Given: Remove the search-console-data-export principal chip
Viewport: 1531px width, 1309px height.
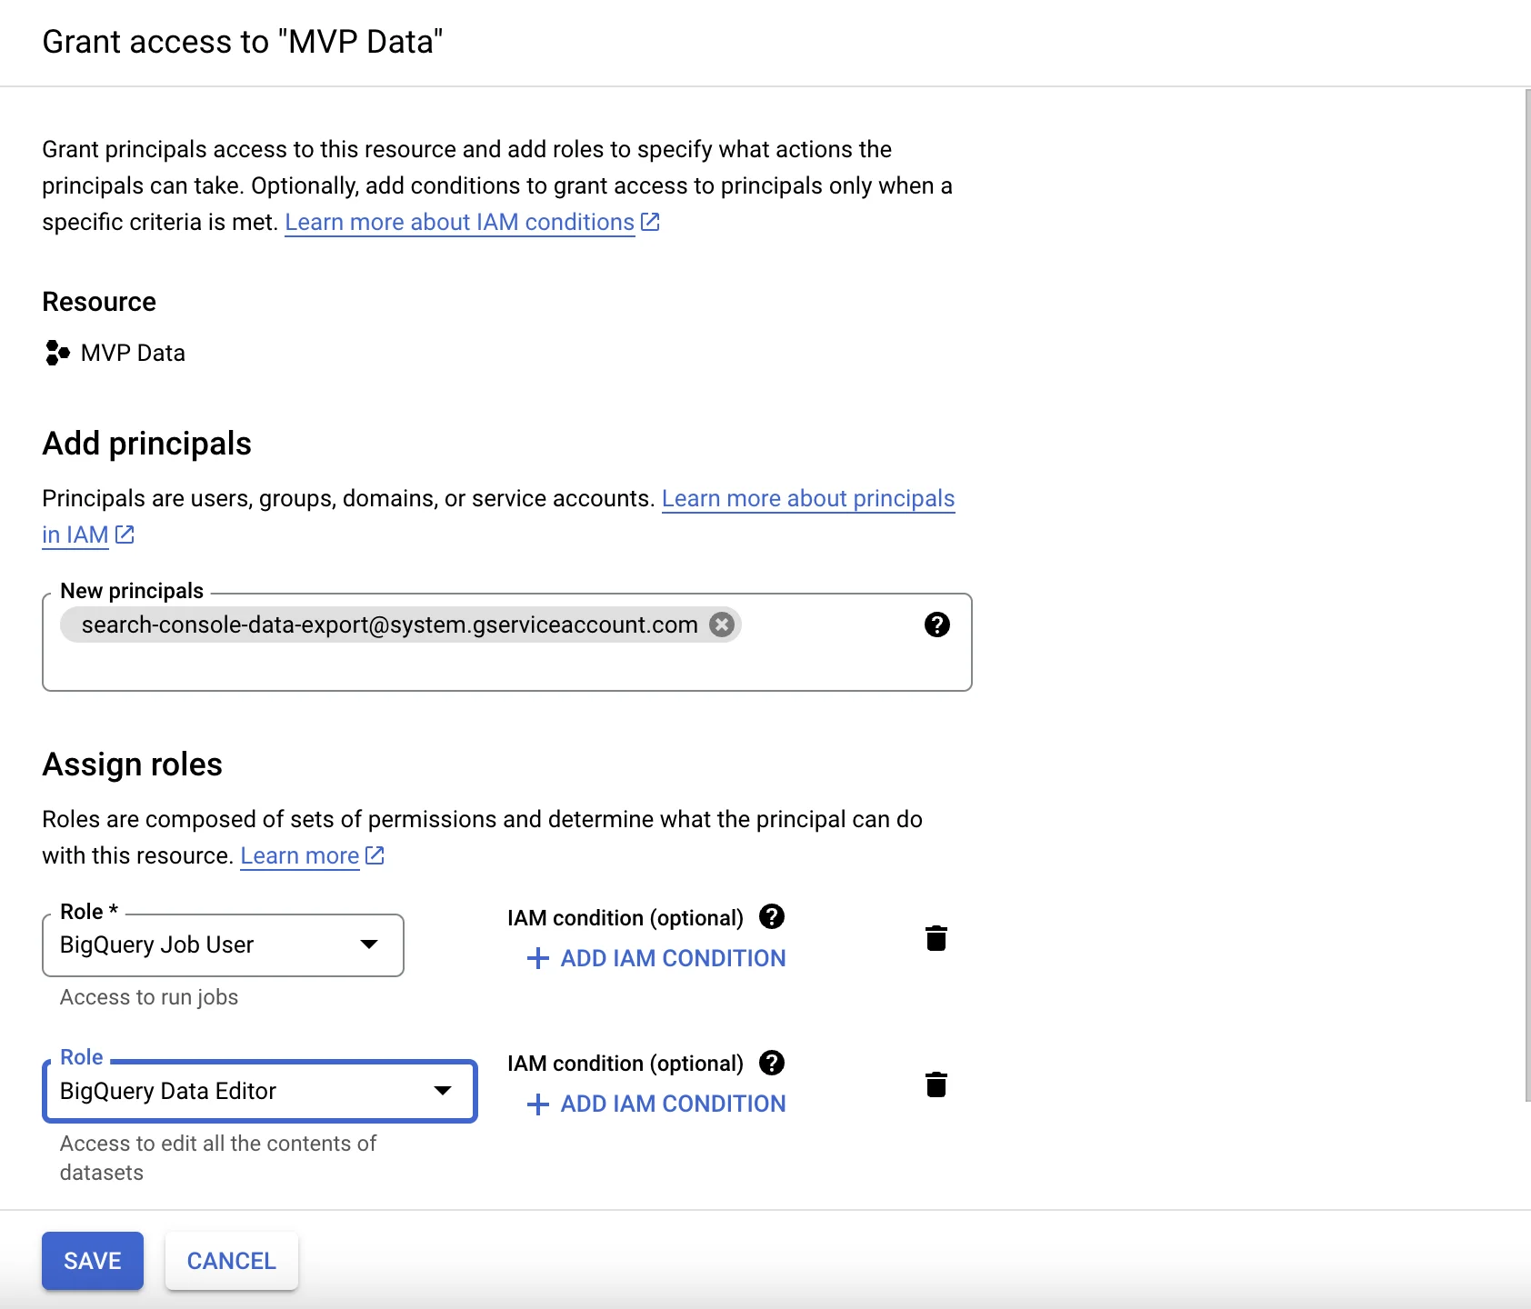Looking at the screenshot, I should [x=722, y=625].
